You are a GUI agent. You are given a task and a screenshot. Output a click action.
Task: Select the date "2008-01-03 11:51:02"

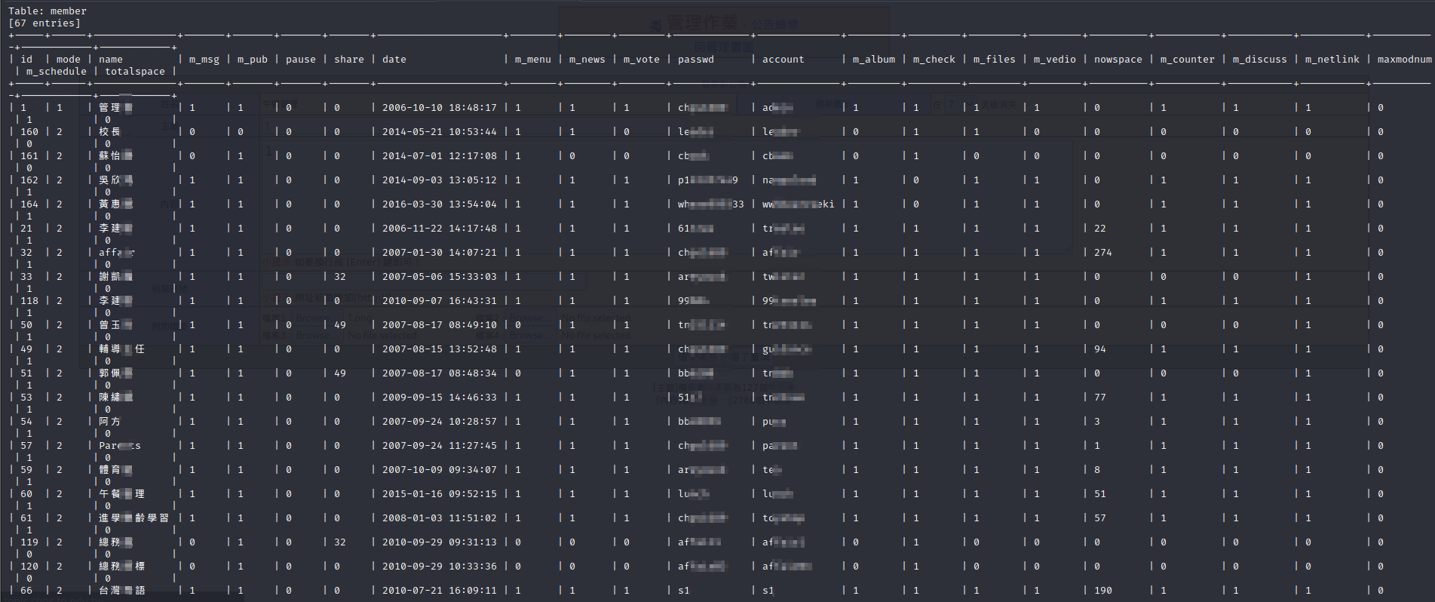[440, 518]
